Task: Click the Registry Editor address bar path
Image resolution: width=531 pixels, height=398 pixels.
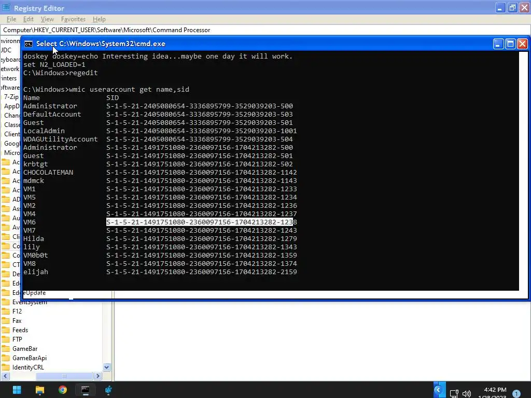Action: click(107, 30)
